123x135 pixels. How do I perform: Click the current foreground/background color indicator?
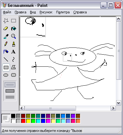tap(6, 119)
